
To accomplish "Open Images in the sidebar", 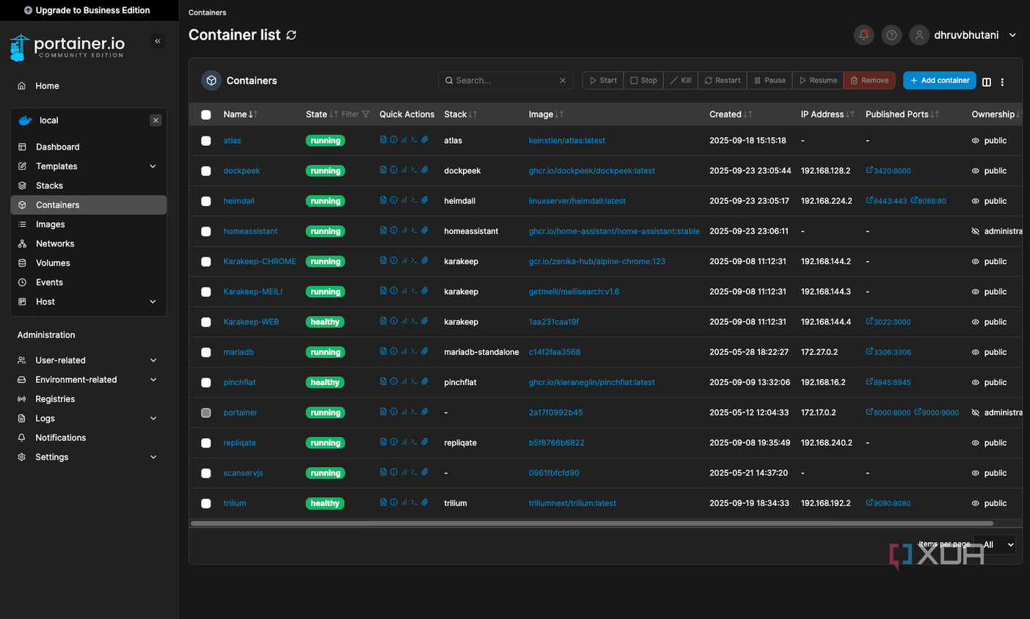I will [x=89, y=224].
